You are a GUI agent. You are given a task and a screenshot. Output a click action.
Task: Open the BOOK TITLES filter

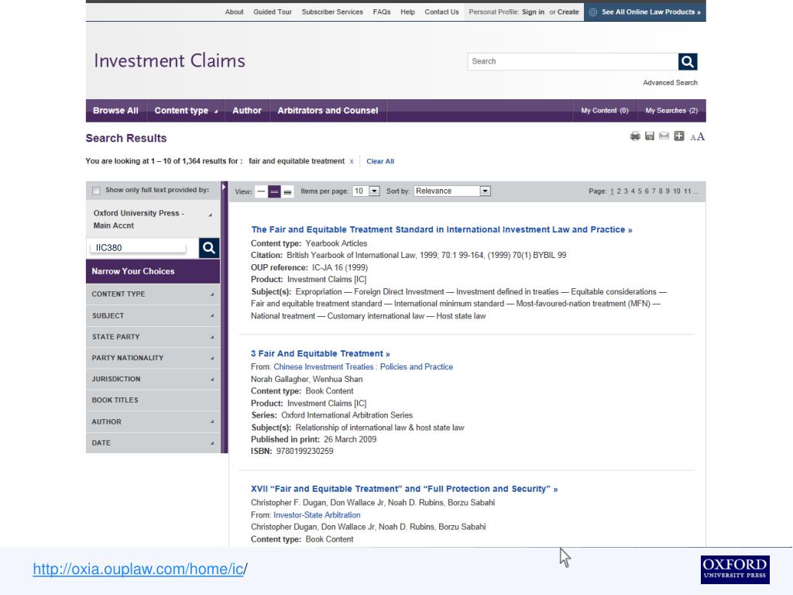point(153,401)
